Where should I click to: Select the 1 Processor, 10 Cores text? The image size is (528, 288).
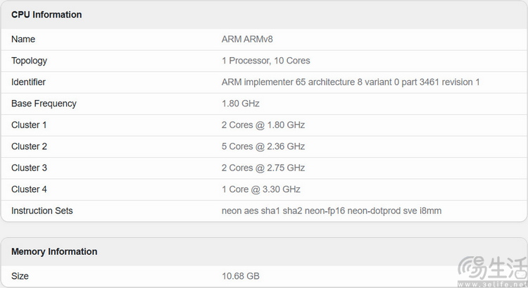(265, 61)
